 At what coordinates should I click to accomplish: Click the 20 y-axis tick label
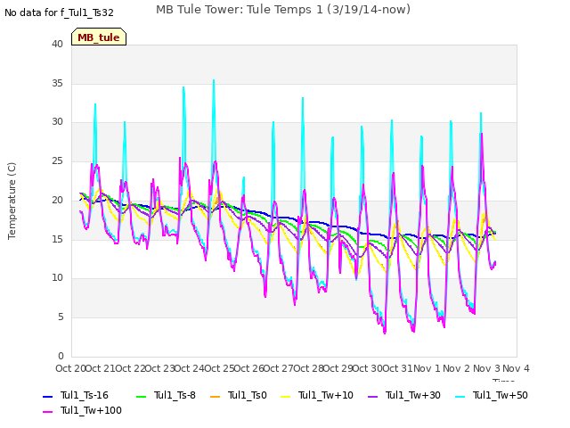(x=57, y=200)
